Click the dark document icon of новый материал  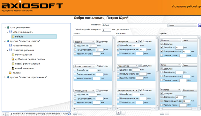[13, 68]
